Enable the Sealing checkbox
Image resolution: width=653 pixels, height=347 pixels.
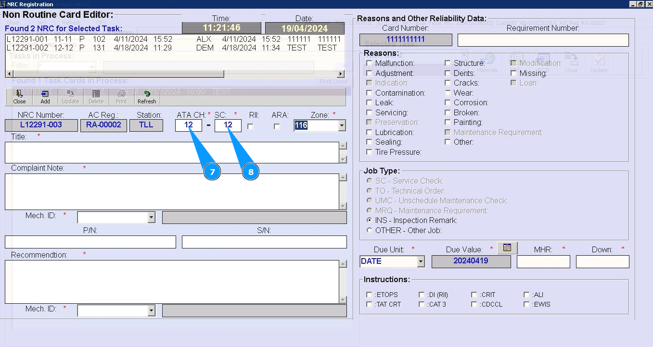point(369,142)
